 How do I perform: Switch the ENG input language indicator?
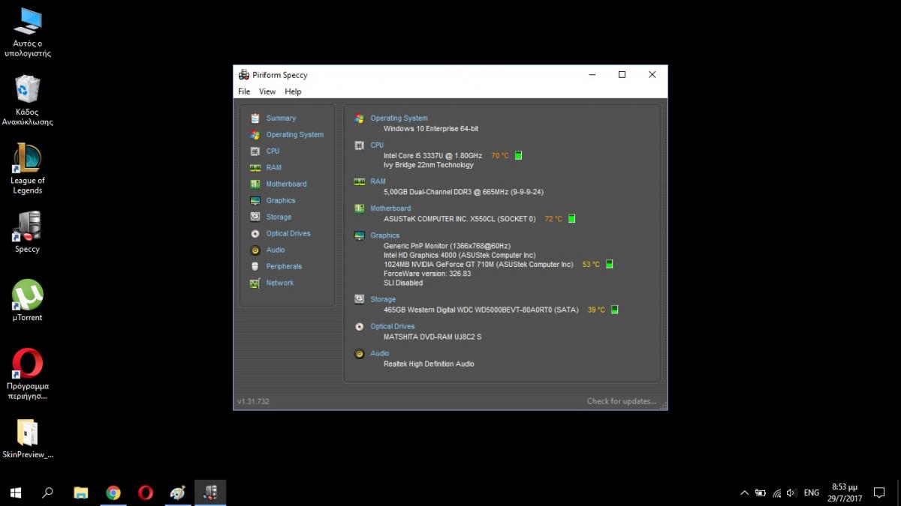pos(812,493)
